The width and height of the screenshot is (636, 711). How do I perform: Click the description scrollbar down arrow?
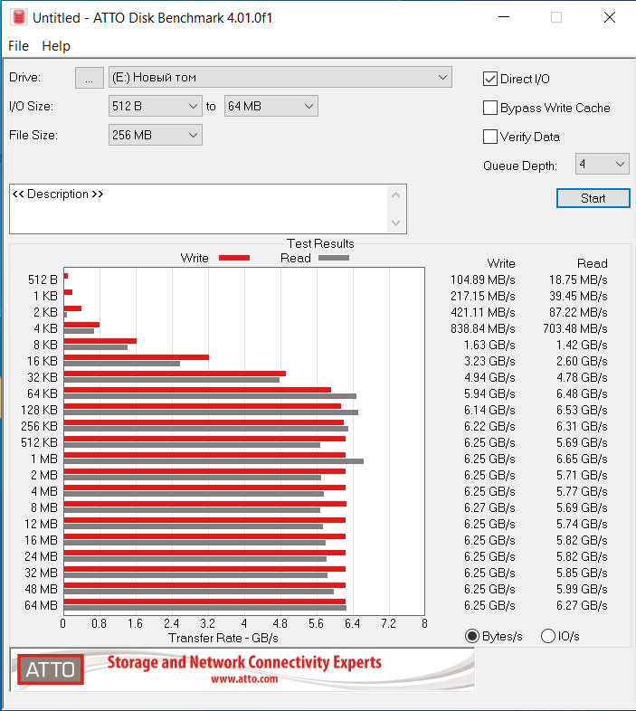point(395,223)
